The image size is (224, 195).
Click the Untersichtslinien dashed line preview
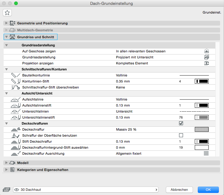click(194, 111)
